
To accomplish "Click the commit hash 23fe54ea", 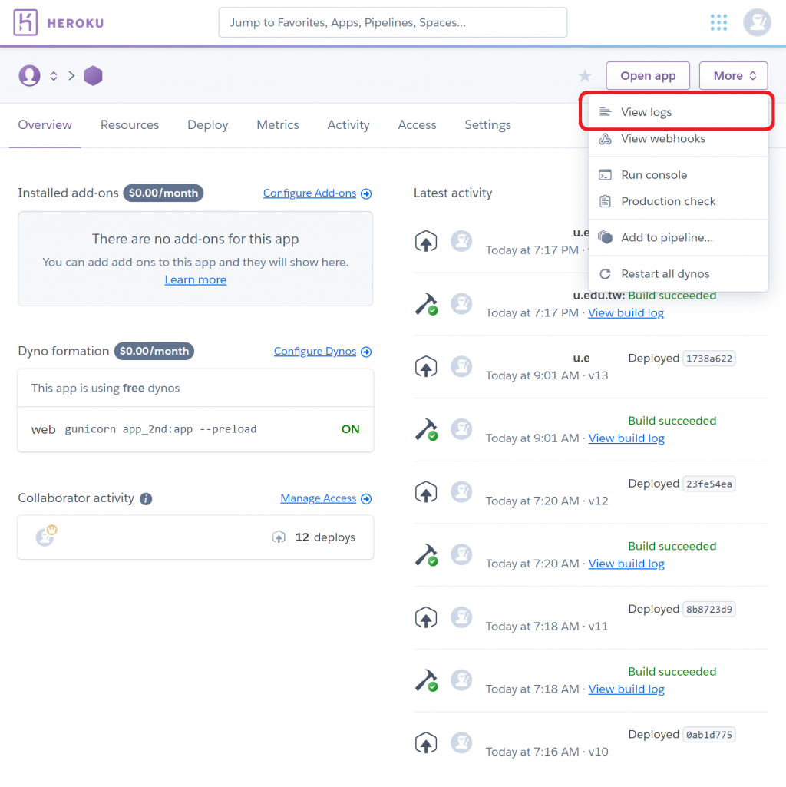I will coord(708,484).
